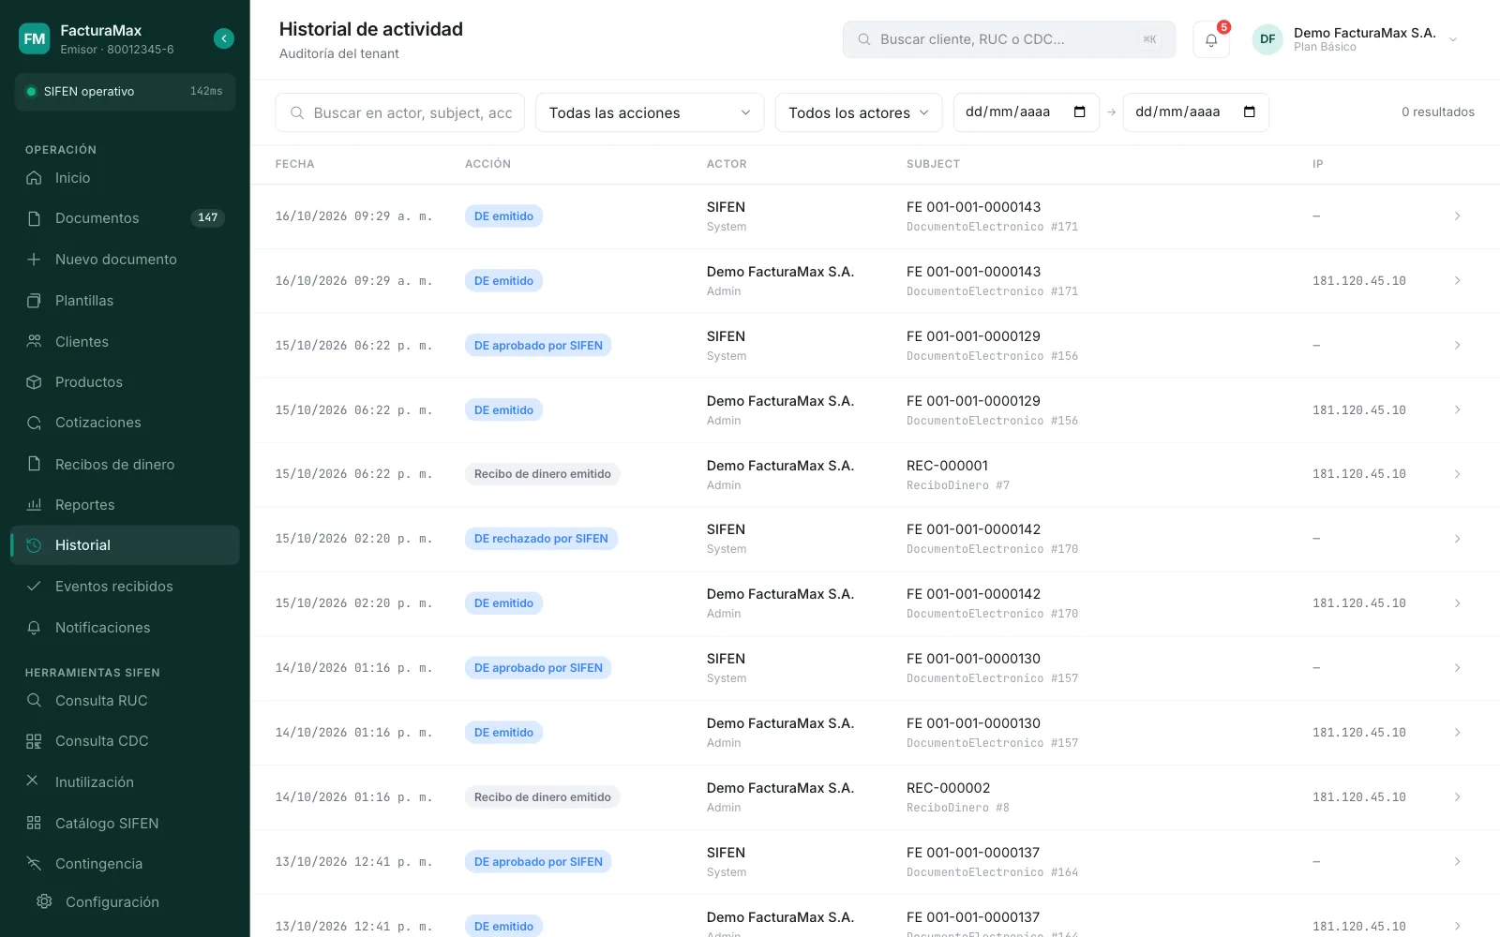1500x937 pixels.
Task: Open the Notificaciones menu item
Action: click(x=125, y=628)
